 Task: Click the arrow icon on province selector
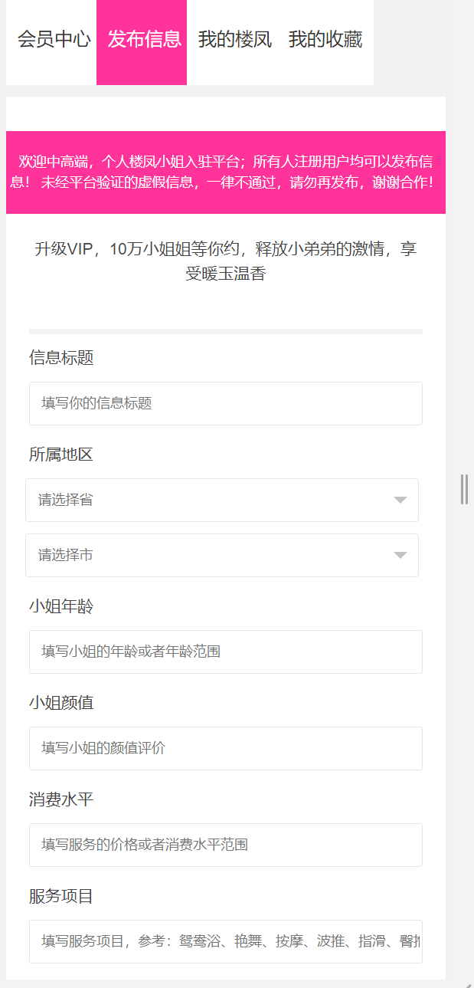tap(400, 501)
